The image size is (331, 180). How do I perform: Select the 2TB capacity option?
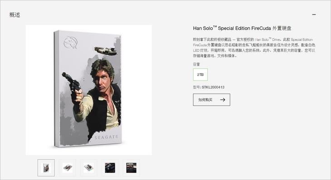click(200, 75)
